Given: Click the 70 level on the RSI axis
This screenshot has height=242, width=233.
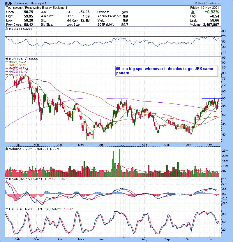Looking at the screenshot, I should click(224, 36).
